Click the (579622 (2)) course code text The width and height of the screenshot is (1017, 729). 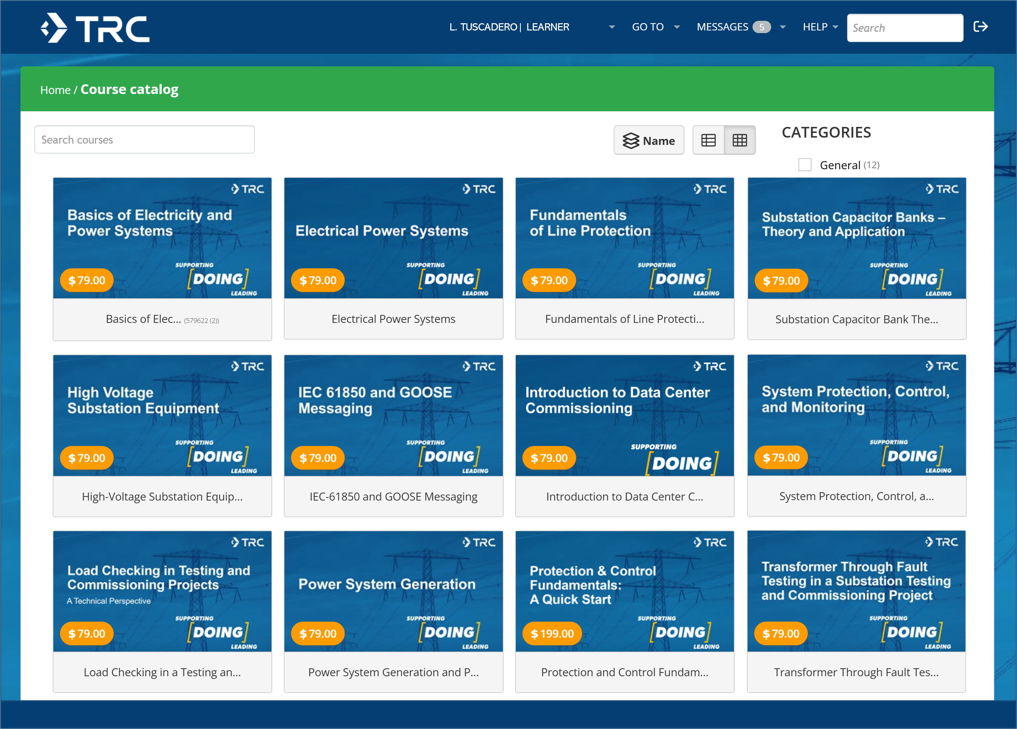tap(201, 320)
